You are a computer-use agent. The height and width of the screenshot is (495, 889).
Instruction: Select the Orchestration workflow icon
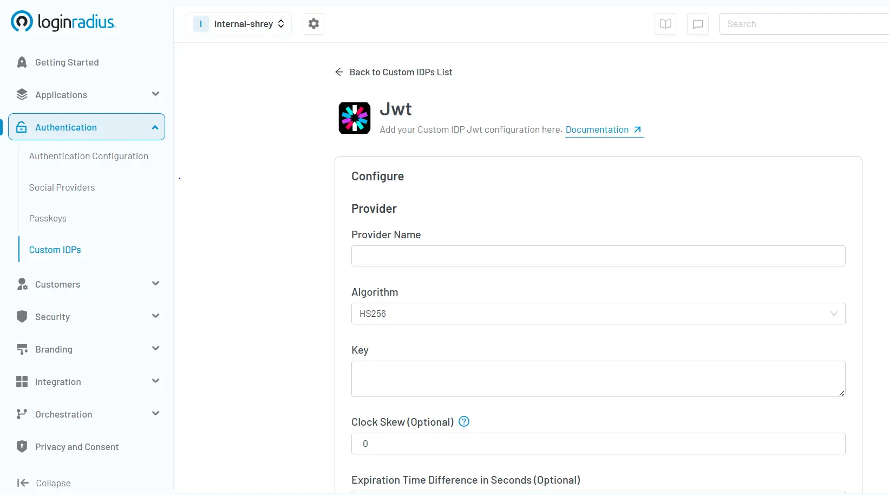[x=22, y=414]
